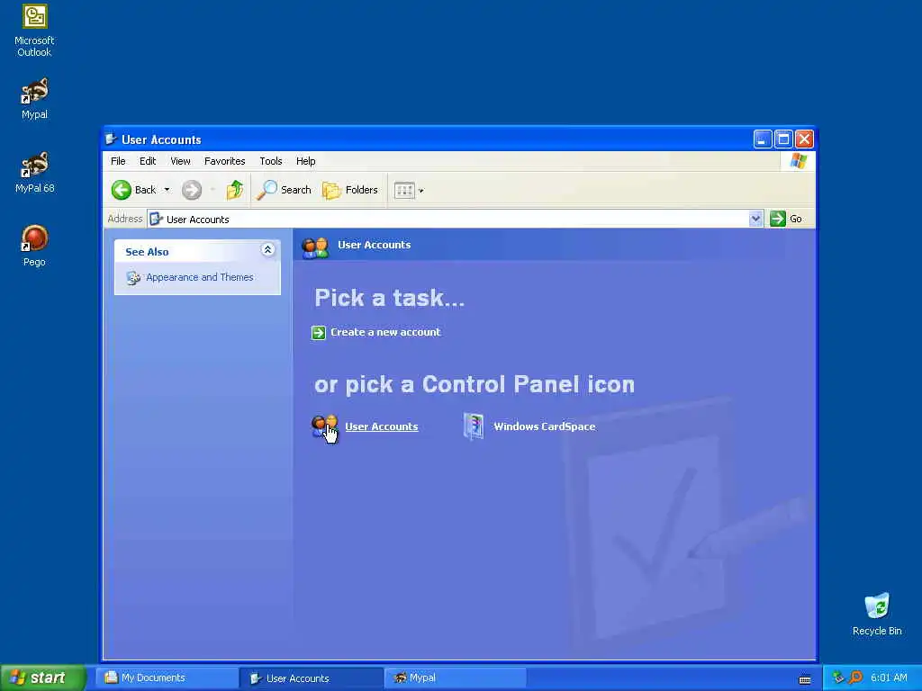Click the Windows CardSpace icon
The height and width of the screenshot is (691, 922).
click(474, 426)
